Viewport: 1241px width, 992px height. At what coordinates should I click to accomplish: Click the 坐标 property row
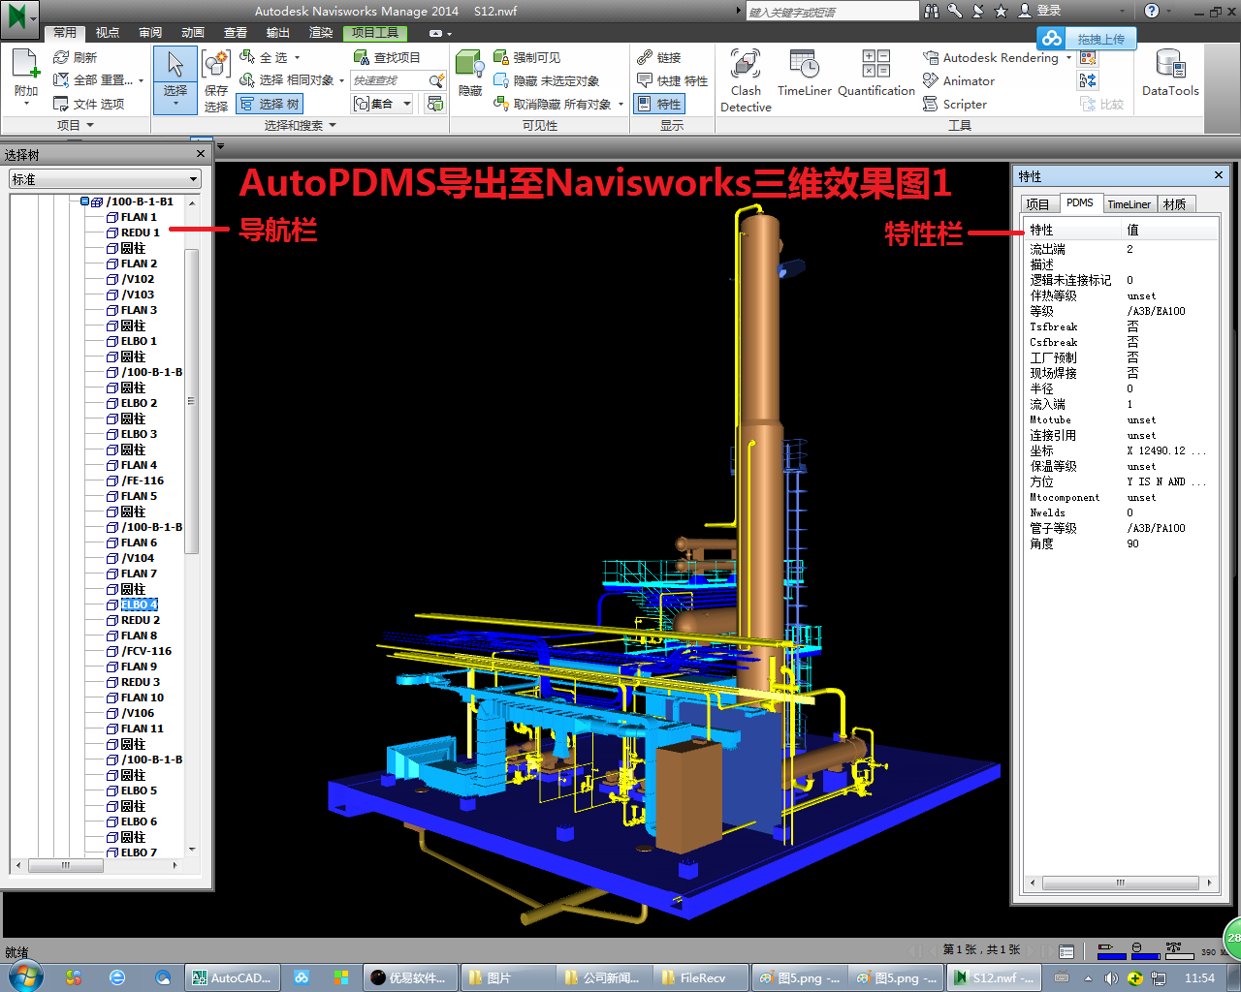[x=1120, y=450]
